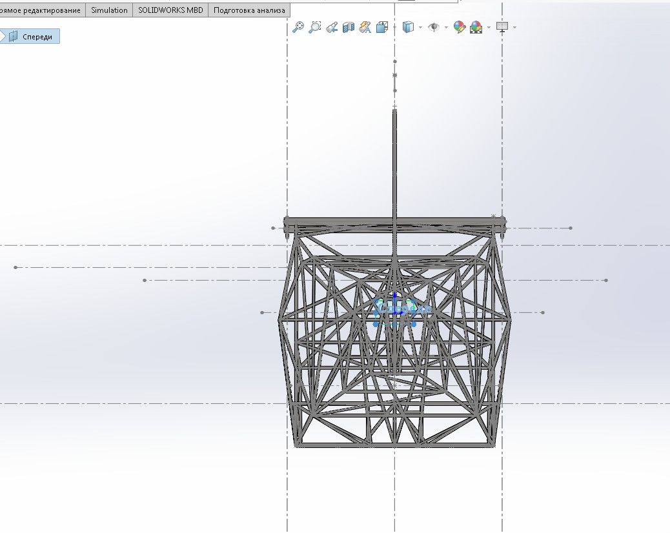
Task: Expand the Hide/Show Items dropdown arrow
Action: click(446, 28)
